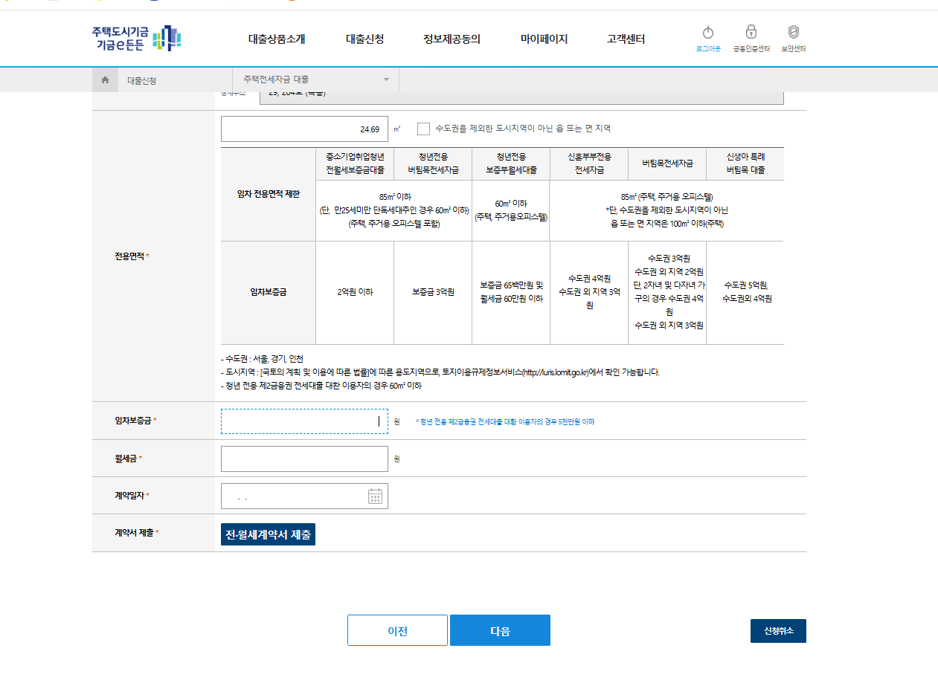This screenshot has width=938, height=680.
Task: Expand the 주택전세자금 대출 breadcrumb dropdown
Action: click(316, 80)
